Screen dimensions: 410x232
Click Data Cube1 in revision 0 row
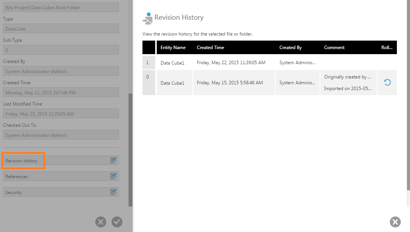click(x=173, y=83)
